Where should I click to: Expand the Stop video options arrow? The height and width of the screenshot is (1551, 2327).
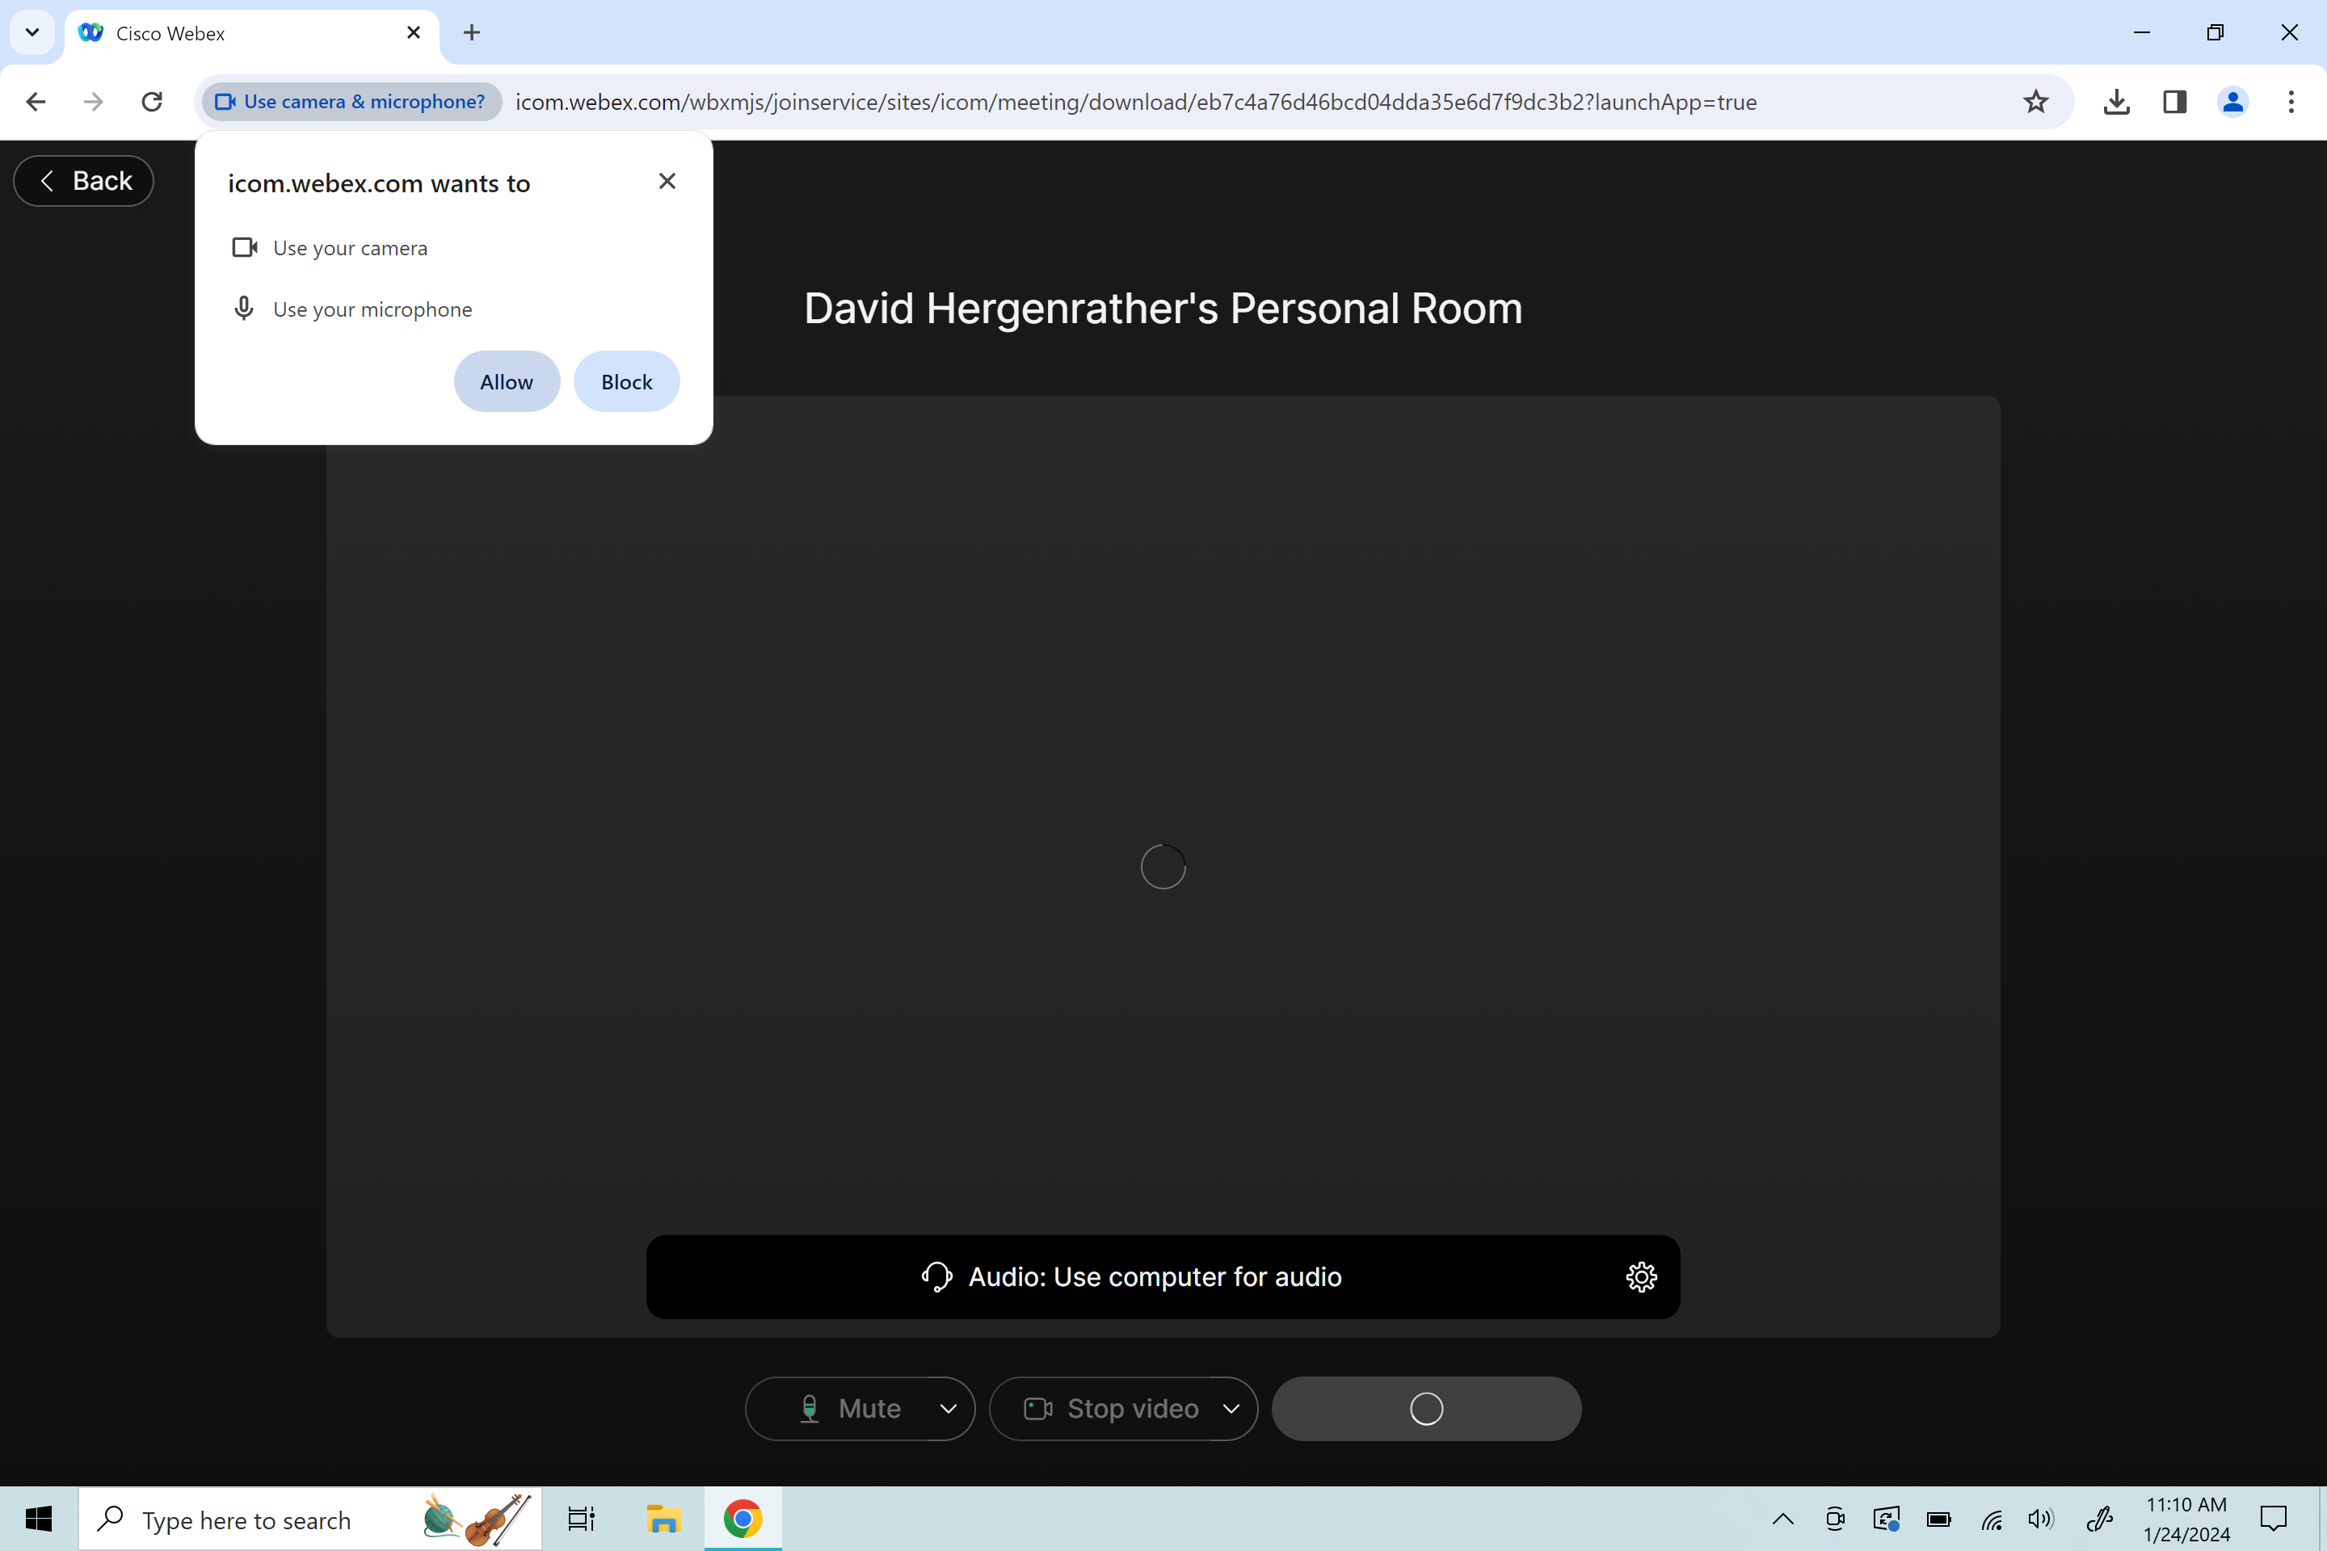tap(1231, 1409)
